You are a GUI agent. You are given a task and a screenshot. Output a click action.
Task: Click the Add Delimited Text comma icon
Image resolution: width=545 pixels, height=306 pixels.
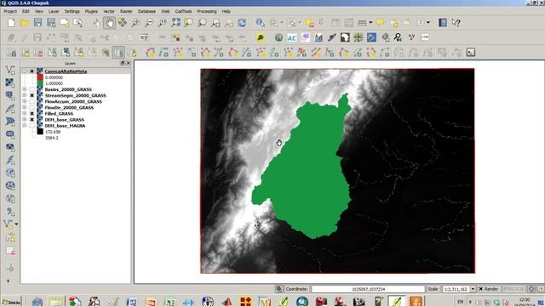(10, 212)
